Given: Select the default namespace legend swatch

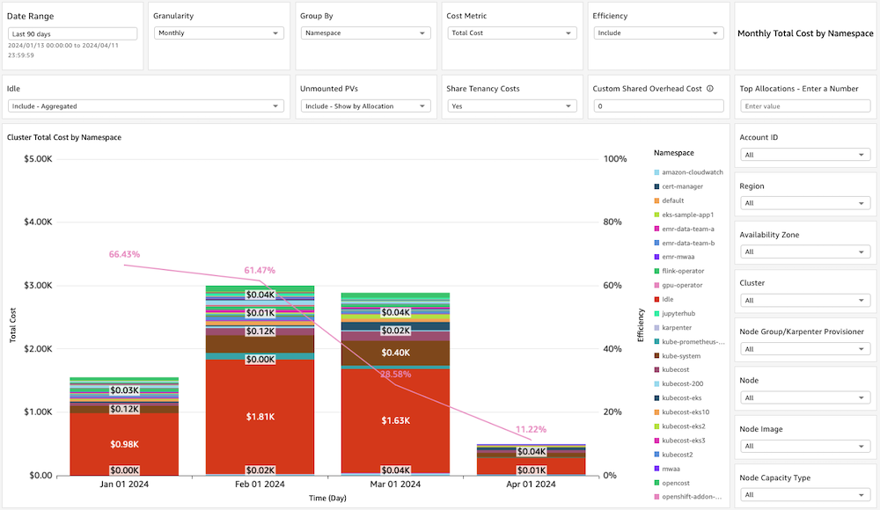Looking at the screenshot, I should pyautogui.click(x=656, y=200).
